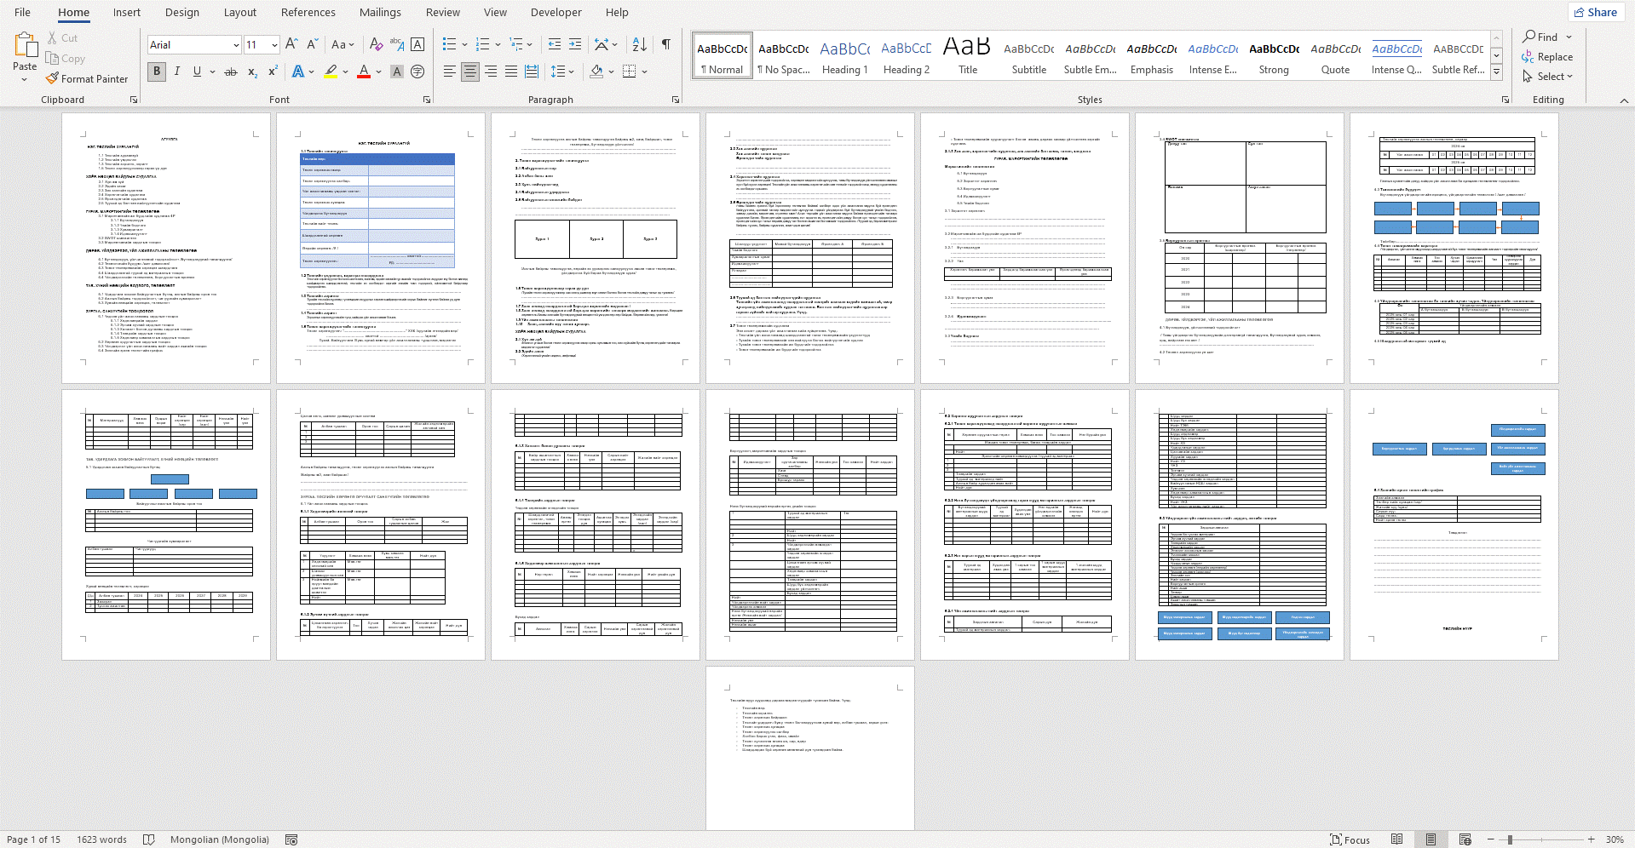Open the font size dropdown
The width and height of the screenshot is (1635, 848).
click(x=274, y=45)
